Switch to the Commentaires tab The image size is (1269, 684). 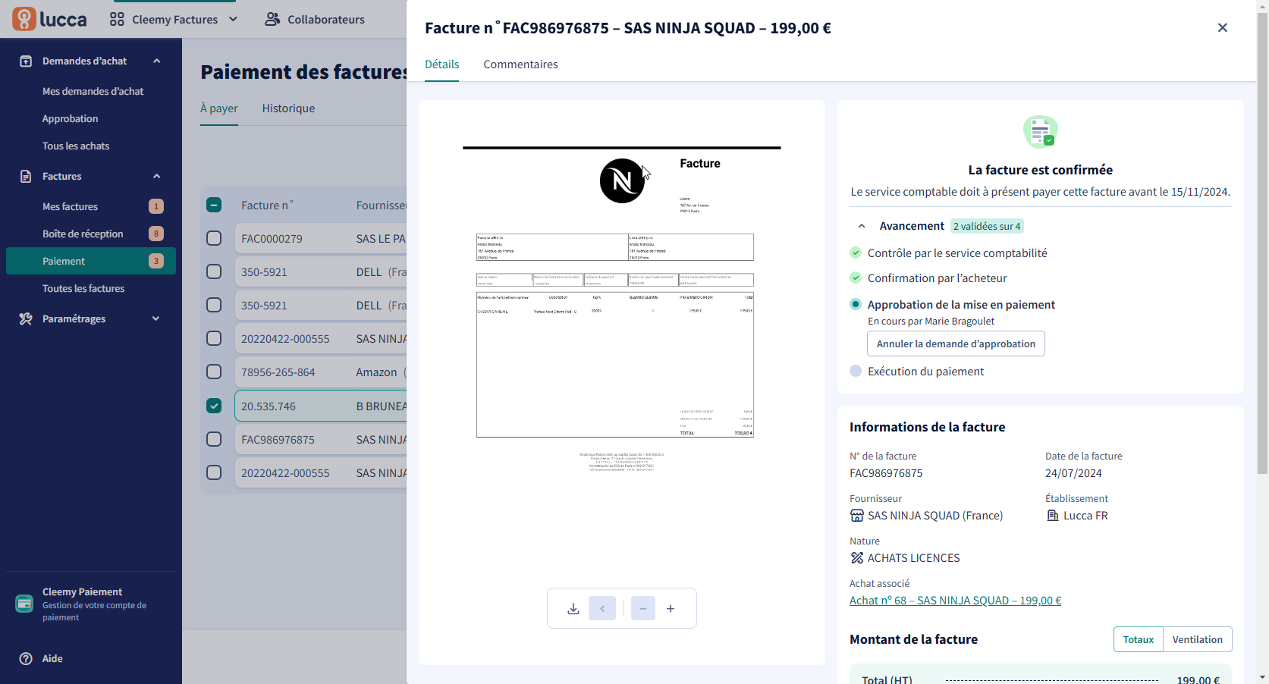(520, 64)
